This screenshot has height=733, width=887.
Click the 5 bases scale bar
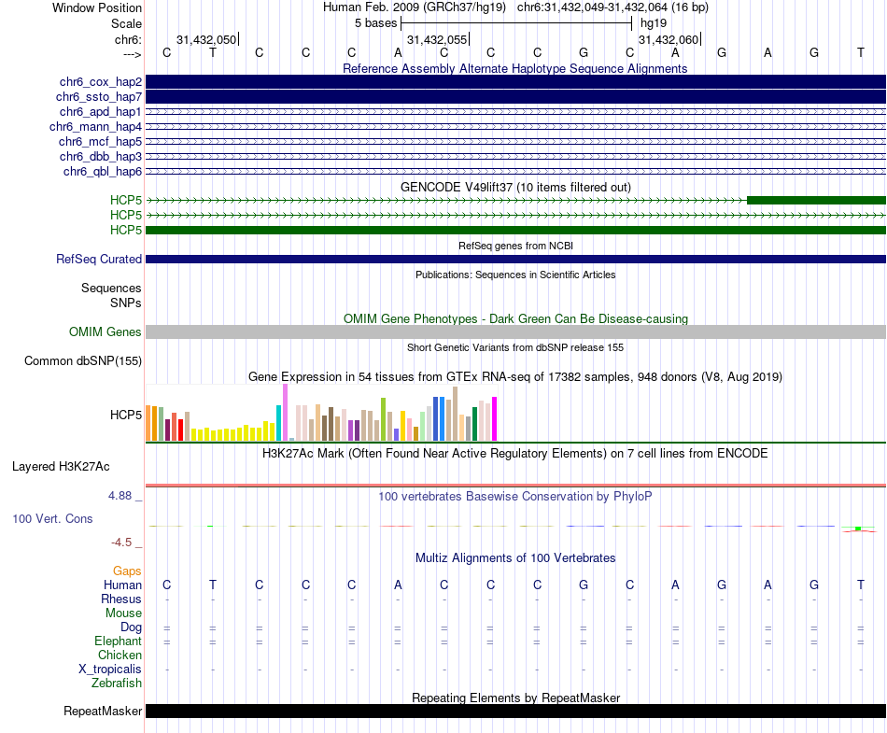516,23
